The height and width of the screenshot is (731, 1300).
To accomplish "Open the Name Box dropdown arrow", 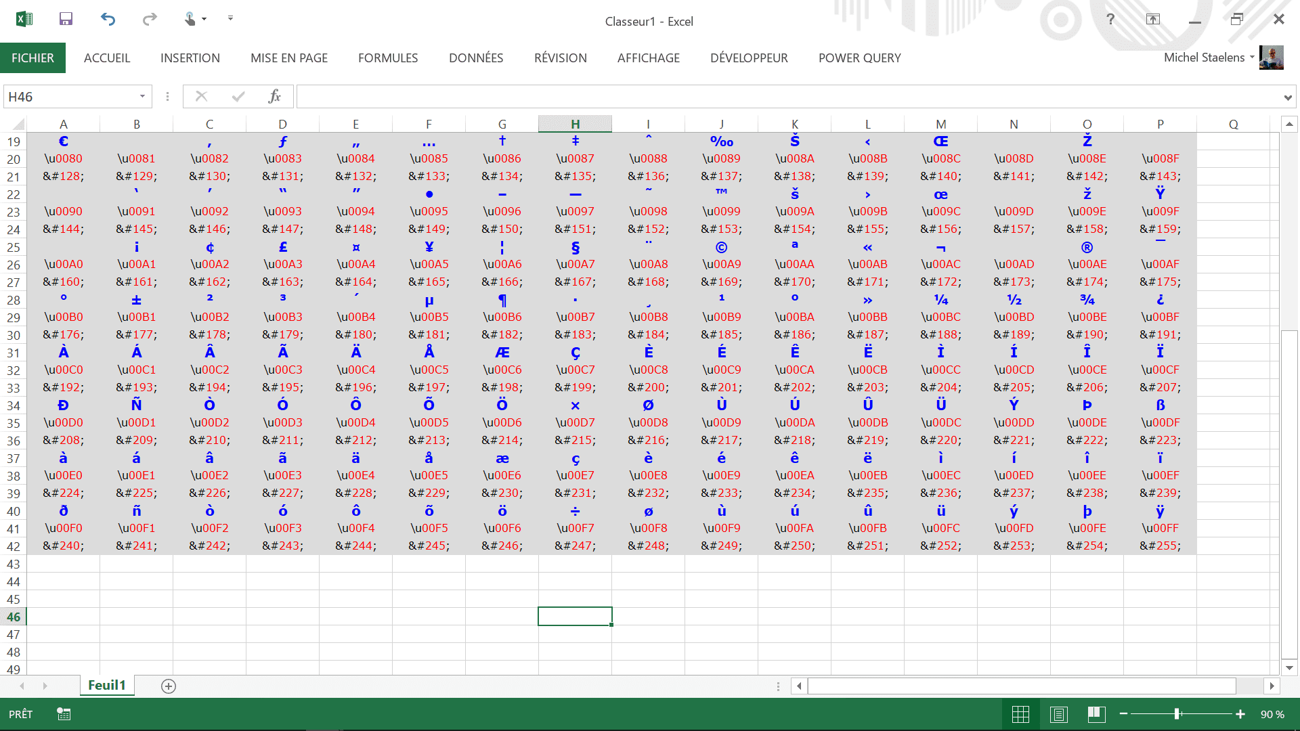I will 142,97.
